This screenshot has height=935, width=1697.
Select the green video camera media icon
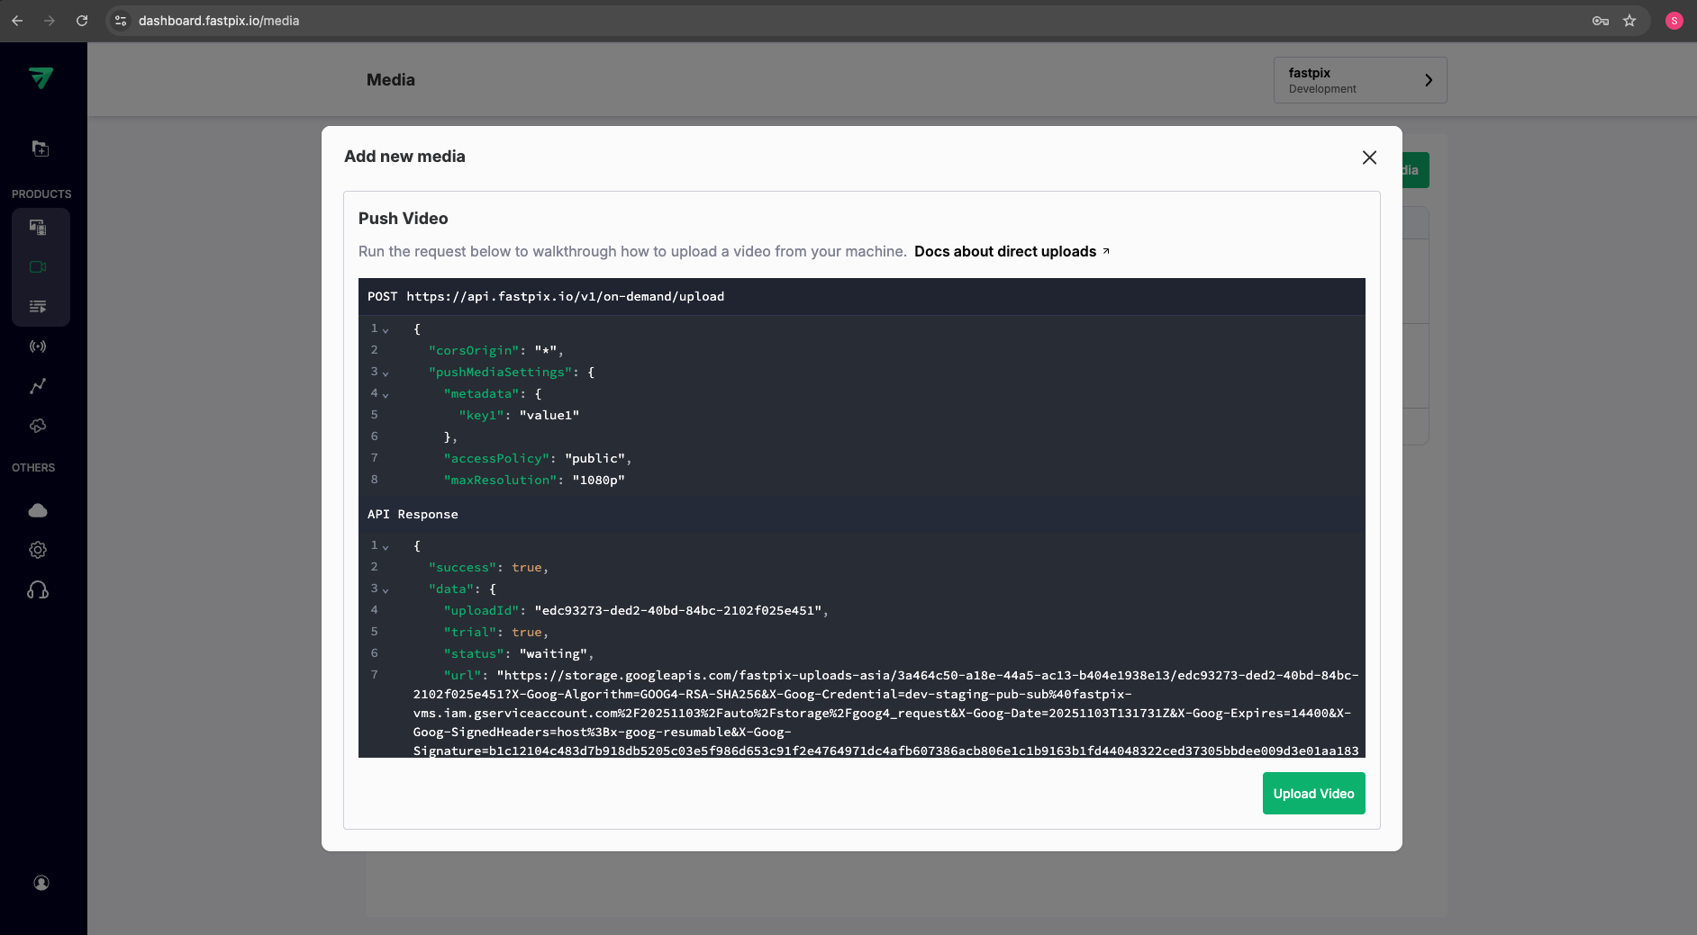pyautogui.click(x=38, y=267)
